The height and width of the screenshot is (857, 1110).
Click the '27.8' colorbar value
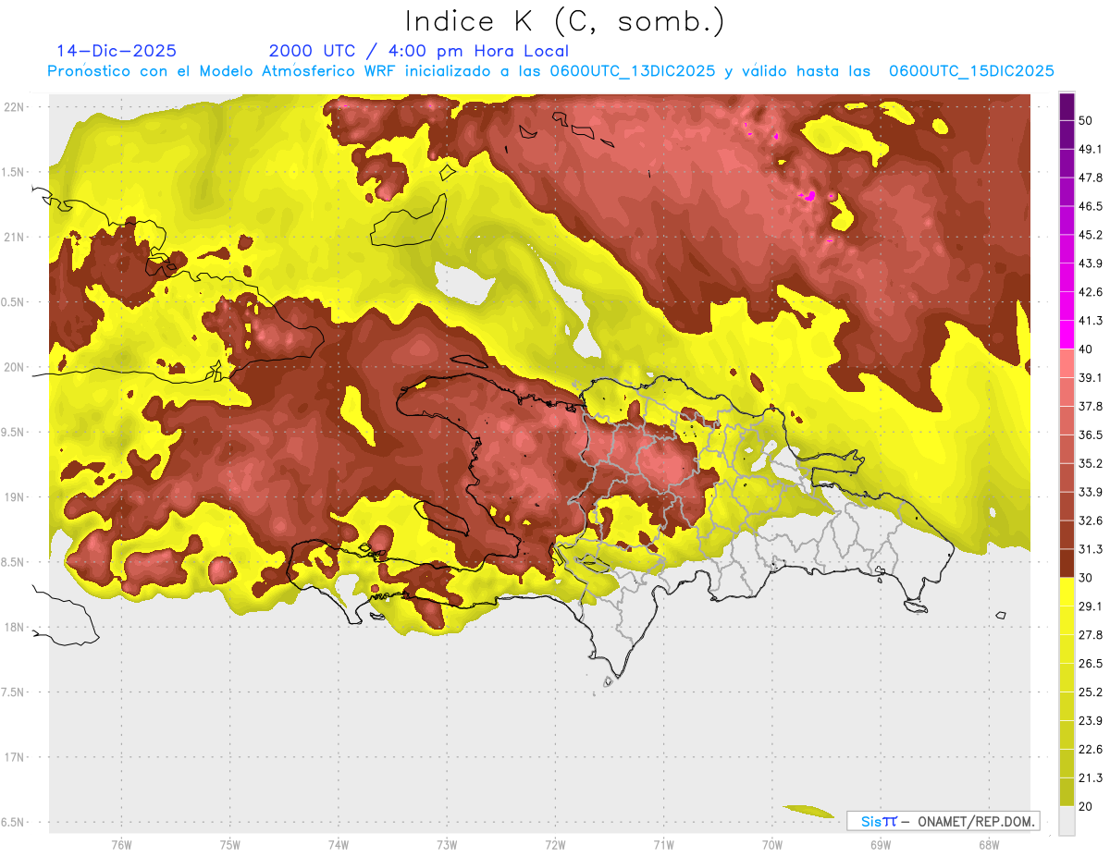point(1090,634)
